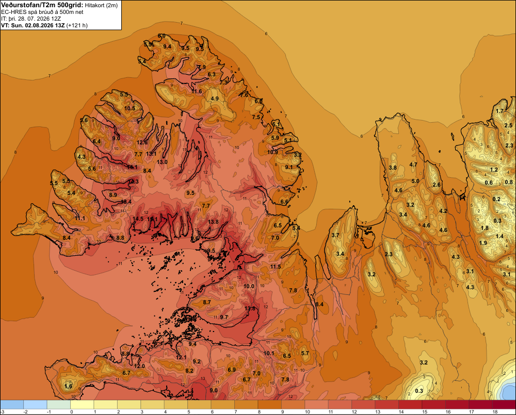Click the temperature value "0.8" on the map

click(x=509, y=182)
